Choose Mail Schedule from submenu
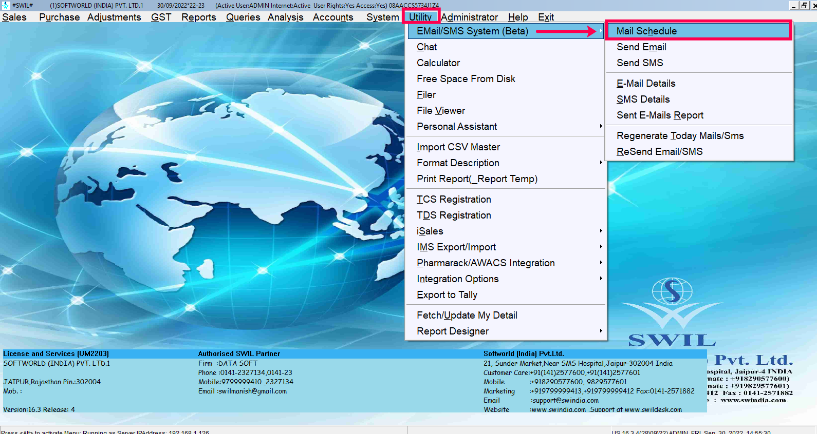The image size is (817, 434). pos(699,31)
